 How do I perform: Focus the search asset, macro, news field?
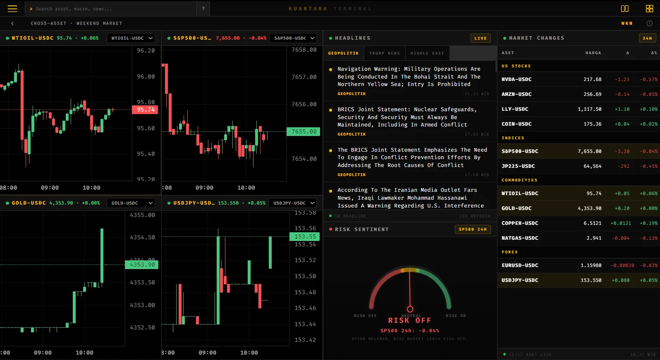(x=111, y=9)
